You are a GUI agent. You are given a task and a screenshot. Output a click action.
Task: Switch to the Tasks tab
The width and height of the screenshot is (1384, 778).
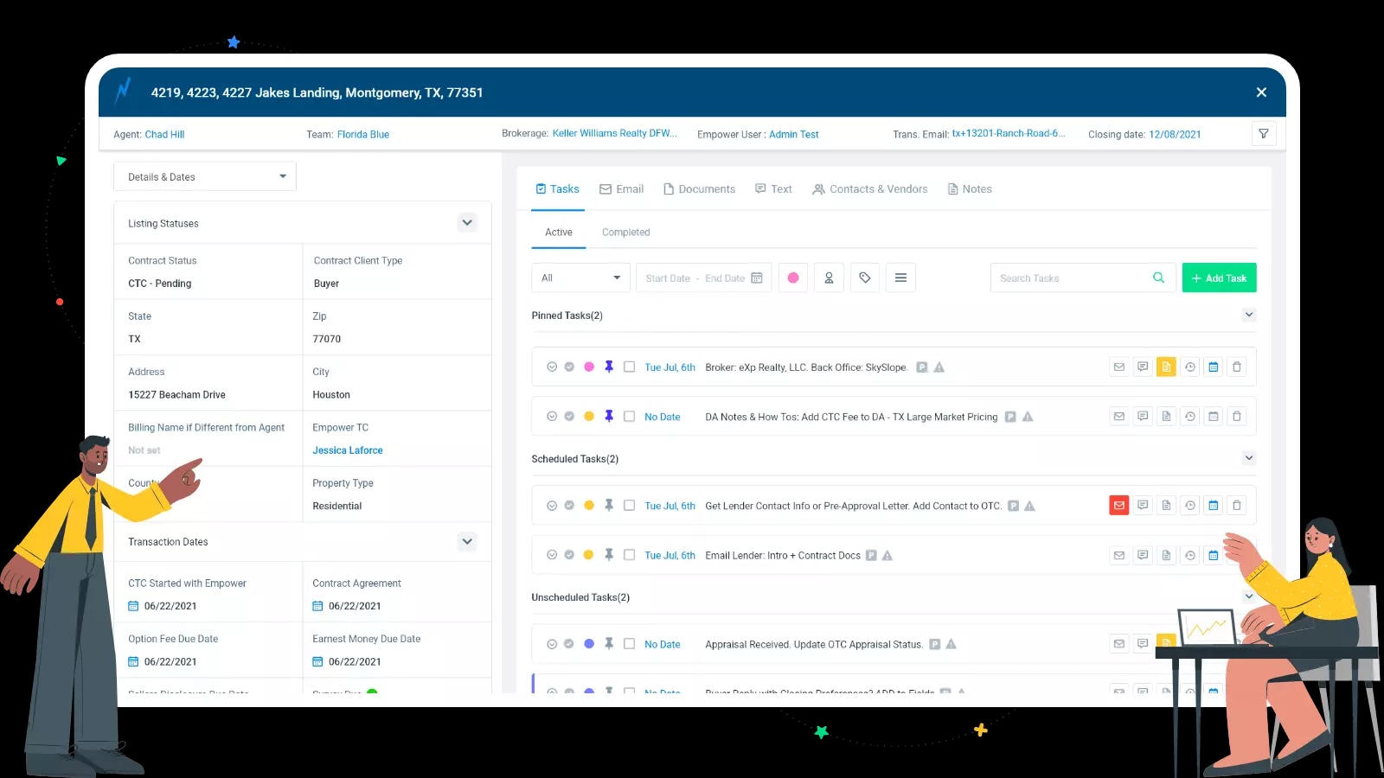pos(557,188)
